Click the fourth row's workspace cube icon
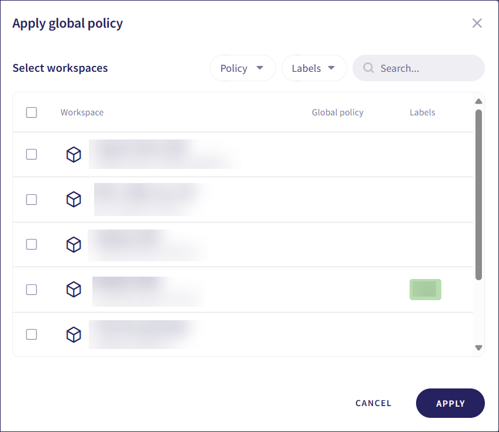This screenshot has height=432, width=499. 74,290
